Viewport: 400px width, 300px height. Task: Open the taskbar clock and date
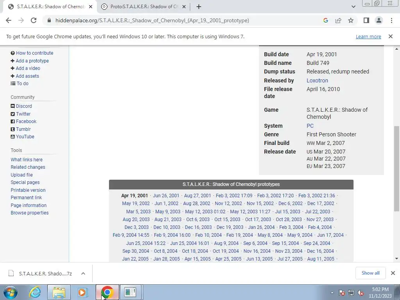[380, 293]
